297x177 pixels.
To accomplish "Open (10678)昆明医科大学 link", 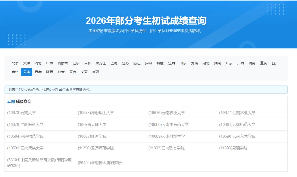I will 25,125.
